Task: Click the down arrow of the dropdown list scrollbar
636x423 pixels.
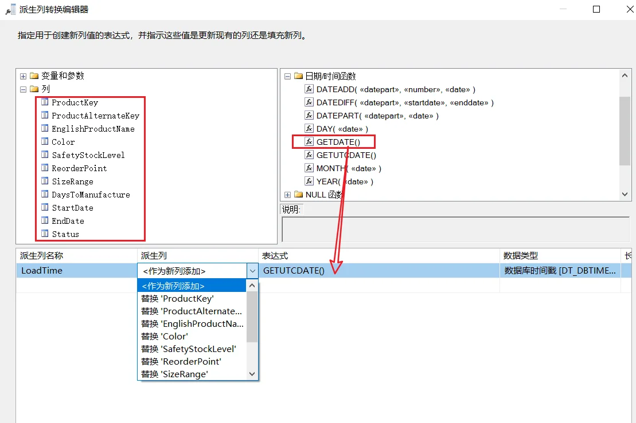Action: click(252, 374)
